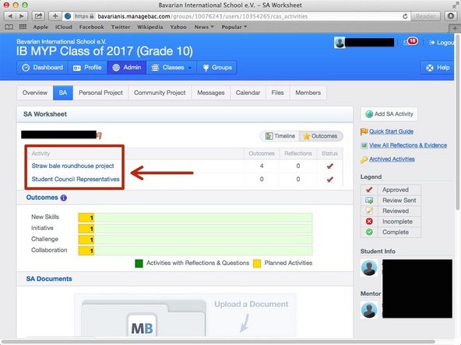Click the student avatar under Student Info
This screenshot has width=461, height=345.
click(x=369, y=268)
